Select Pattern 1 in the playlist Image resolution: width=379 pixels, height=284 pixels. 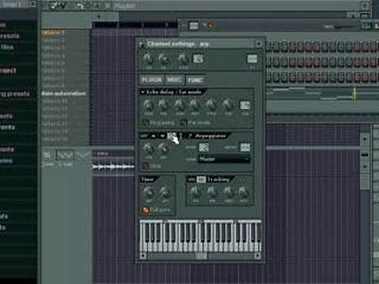pyautogui.click(x=53, y=32)
